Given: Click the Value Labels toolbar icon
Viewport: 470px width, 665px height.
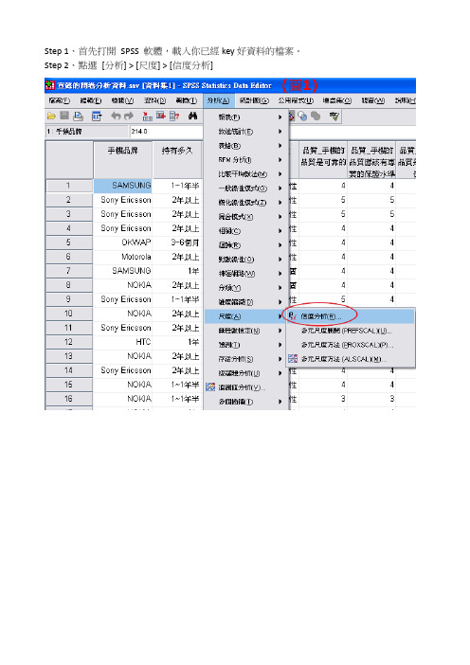Looking at the screenshot, I should pyautogui.click(x=292, y=116).
